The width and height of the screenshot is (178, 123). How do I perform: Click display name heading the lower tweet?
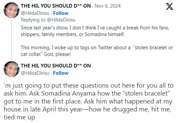[56, 66]
